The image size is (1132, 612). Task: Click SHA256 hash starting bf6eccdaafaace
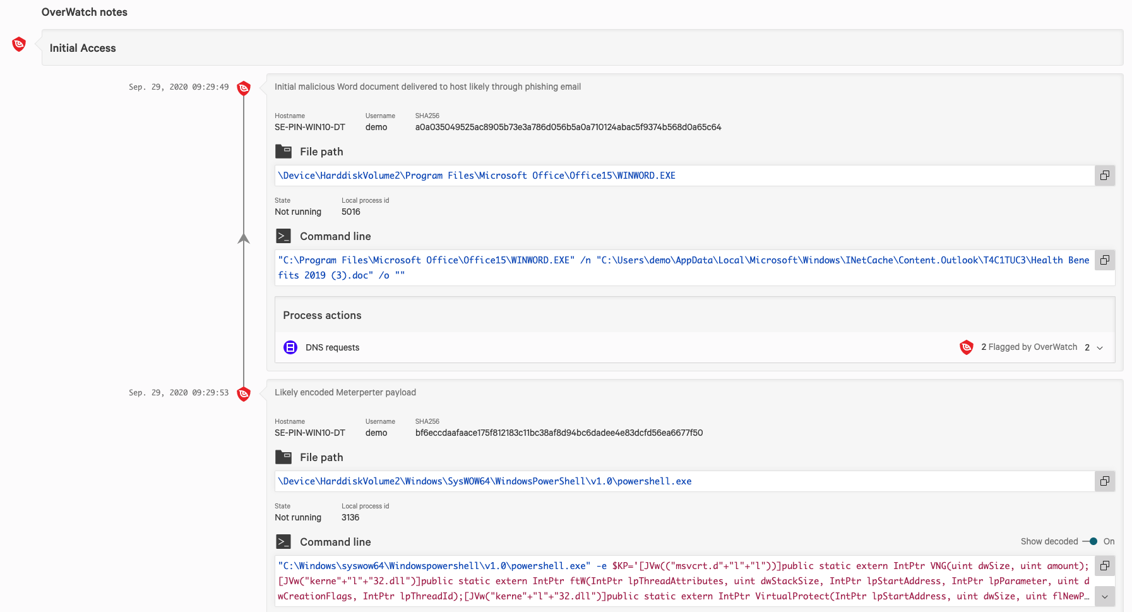[559, 433]
